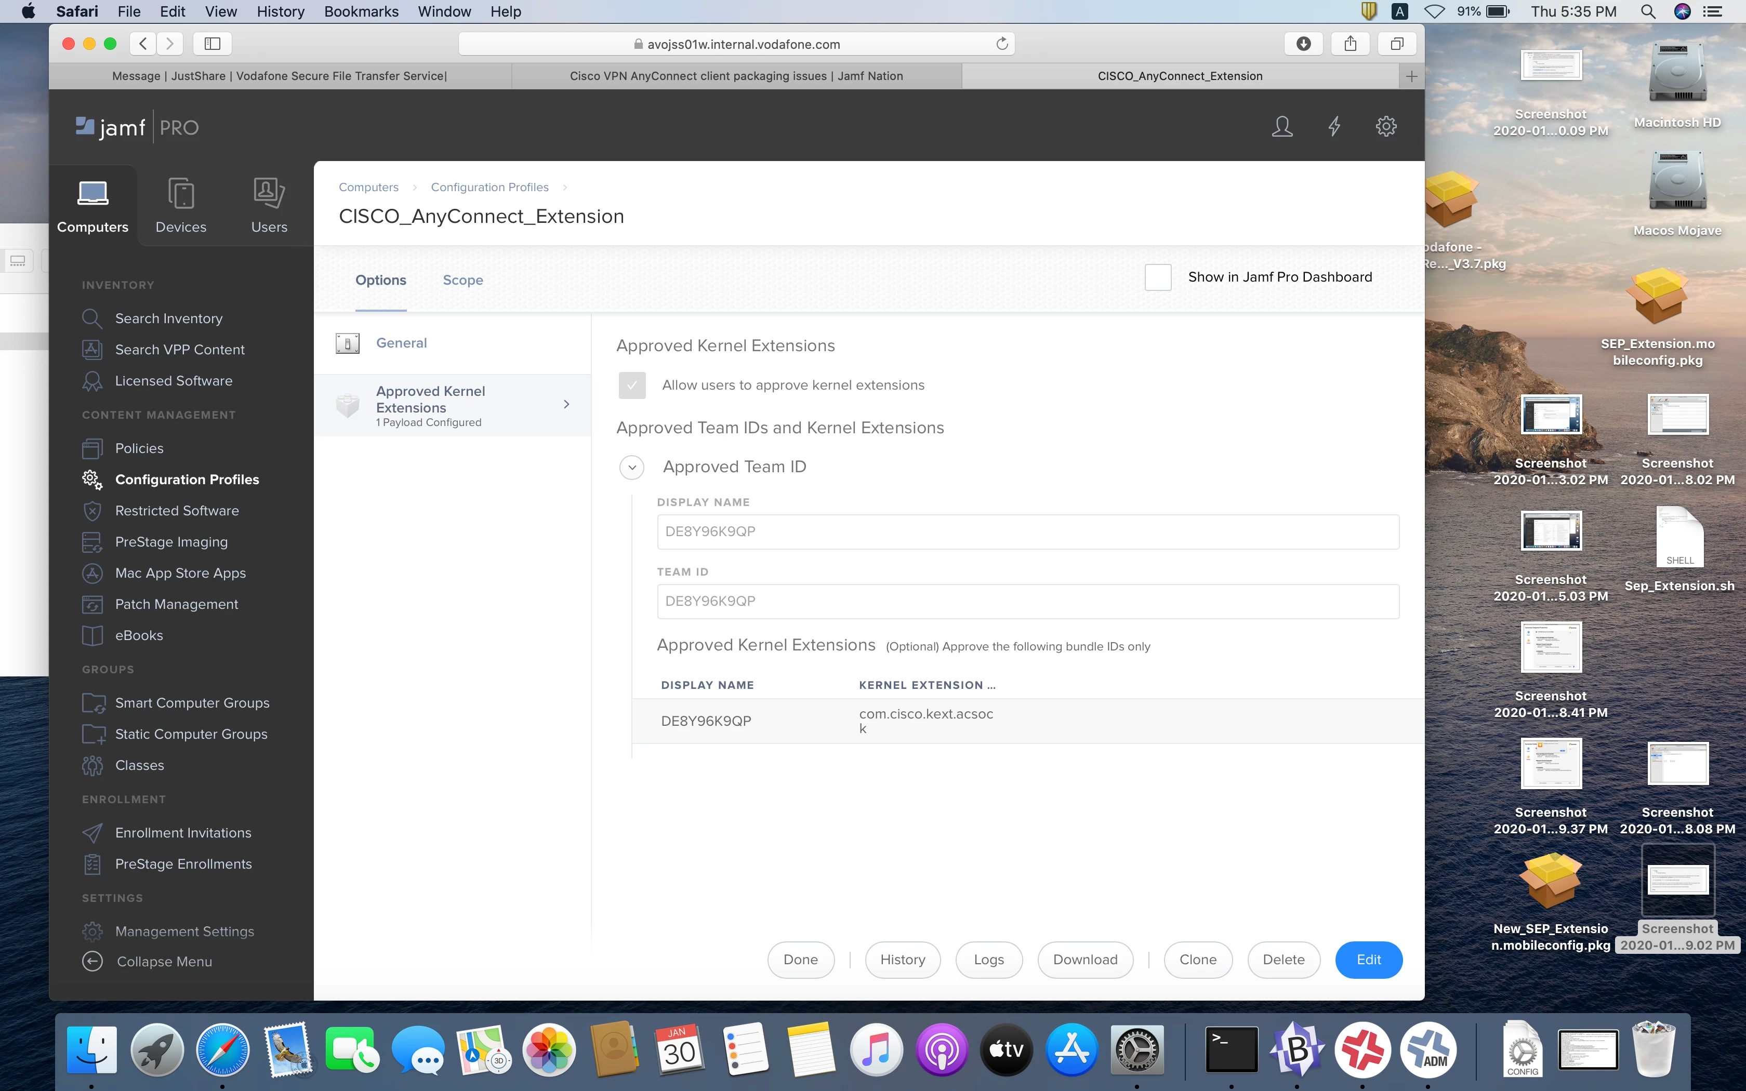Click Collapse Menu in the sidebar

pyautogui.click(x=164, y=961)
